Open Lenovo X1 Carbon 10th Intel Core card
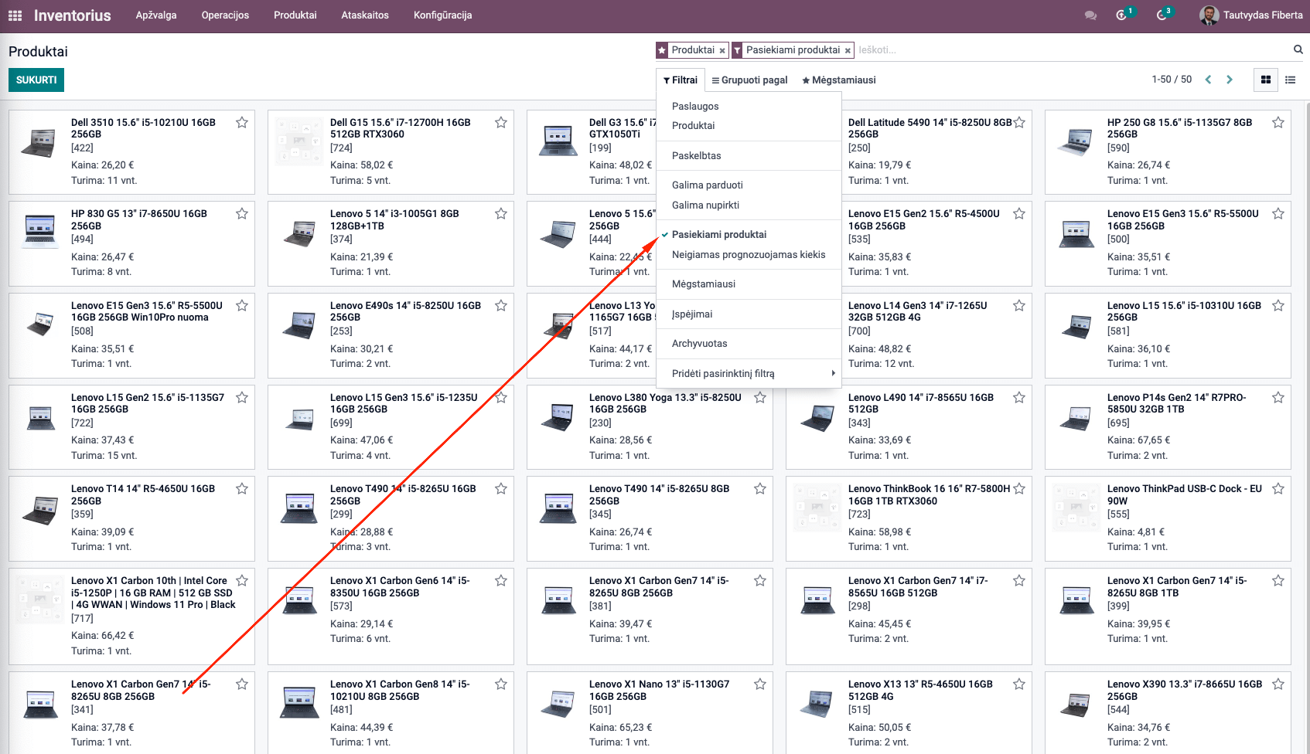This screenshot has height=754, width=1310. pos(131,616)
